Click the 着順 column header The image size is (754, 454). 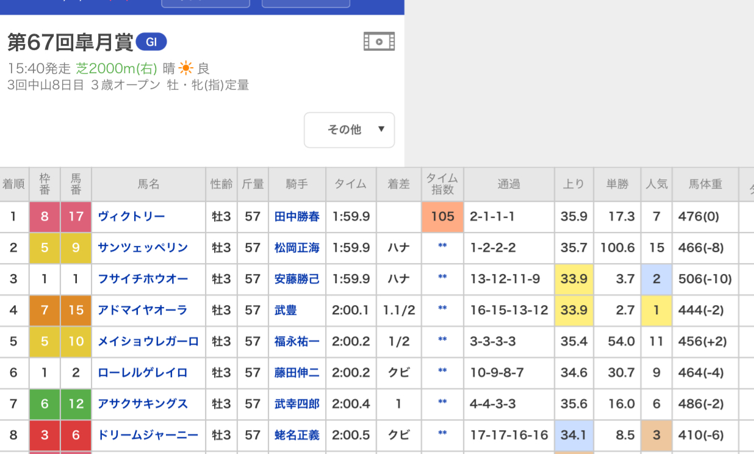pyautogui.click(x=14, y=184)
